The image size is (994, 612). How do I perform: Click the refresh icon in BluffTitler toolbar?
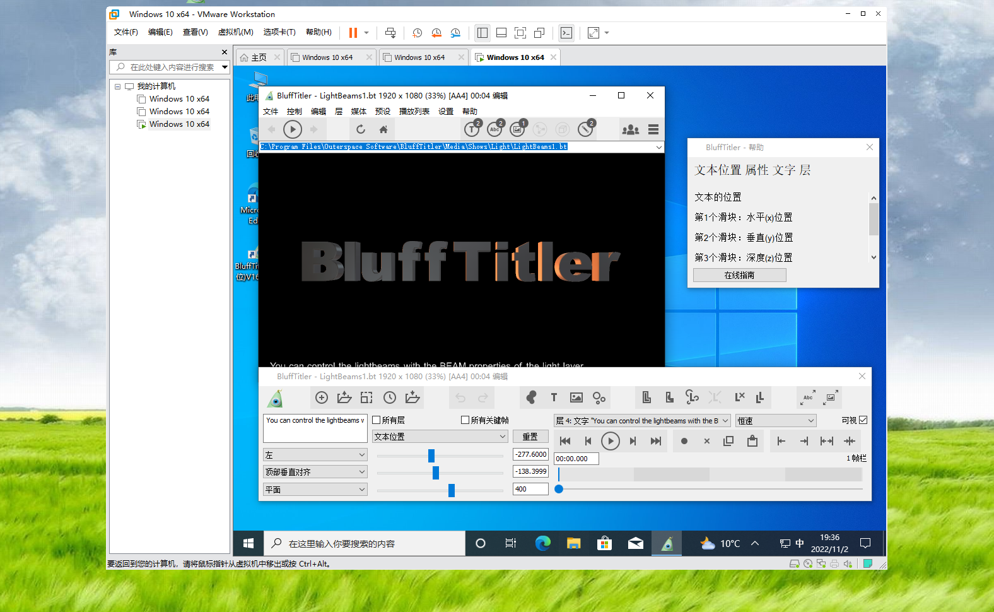(360, 129)
